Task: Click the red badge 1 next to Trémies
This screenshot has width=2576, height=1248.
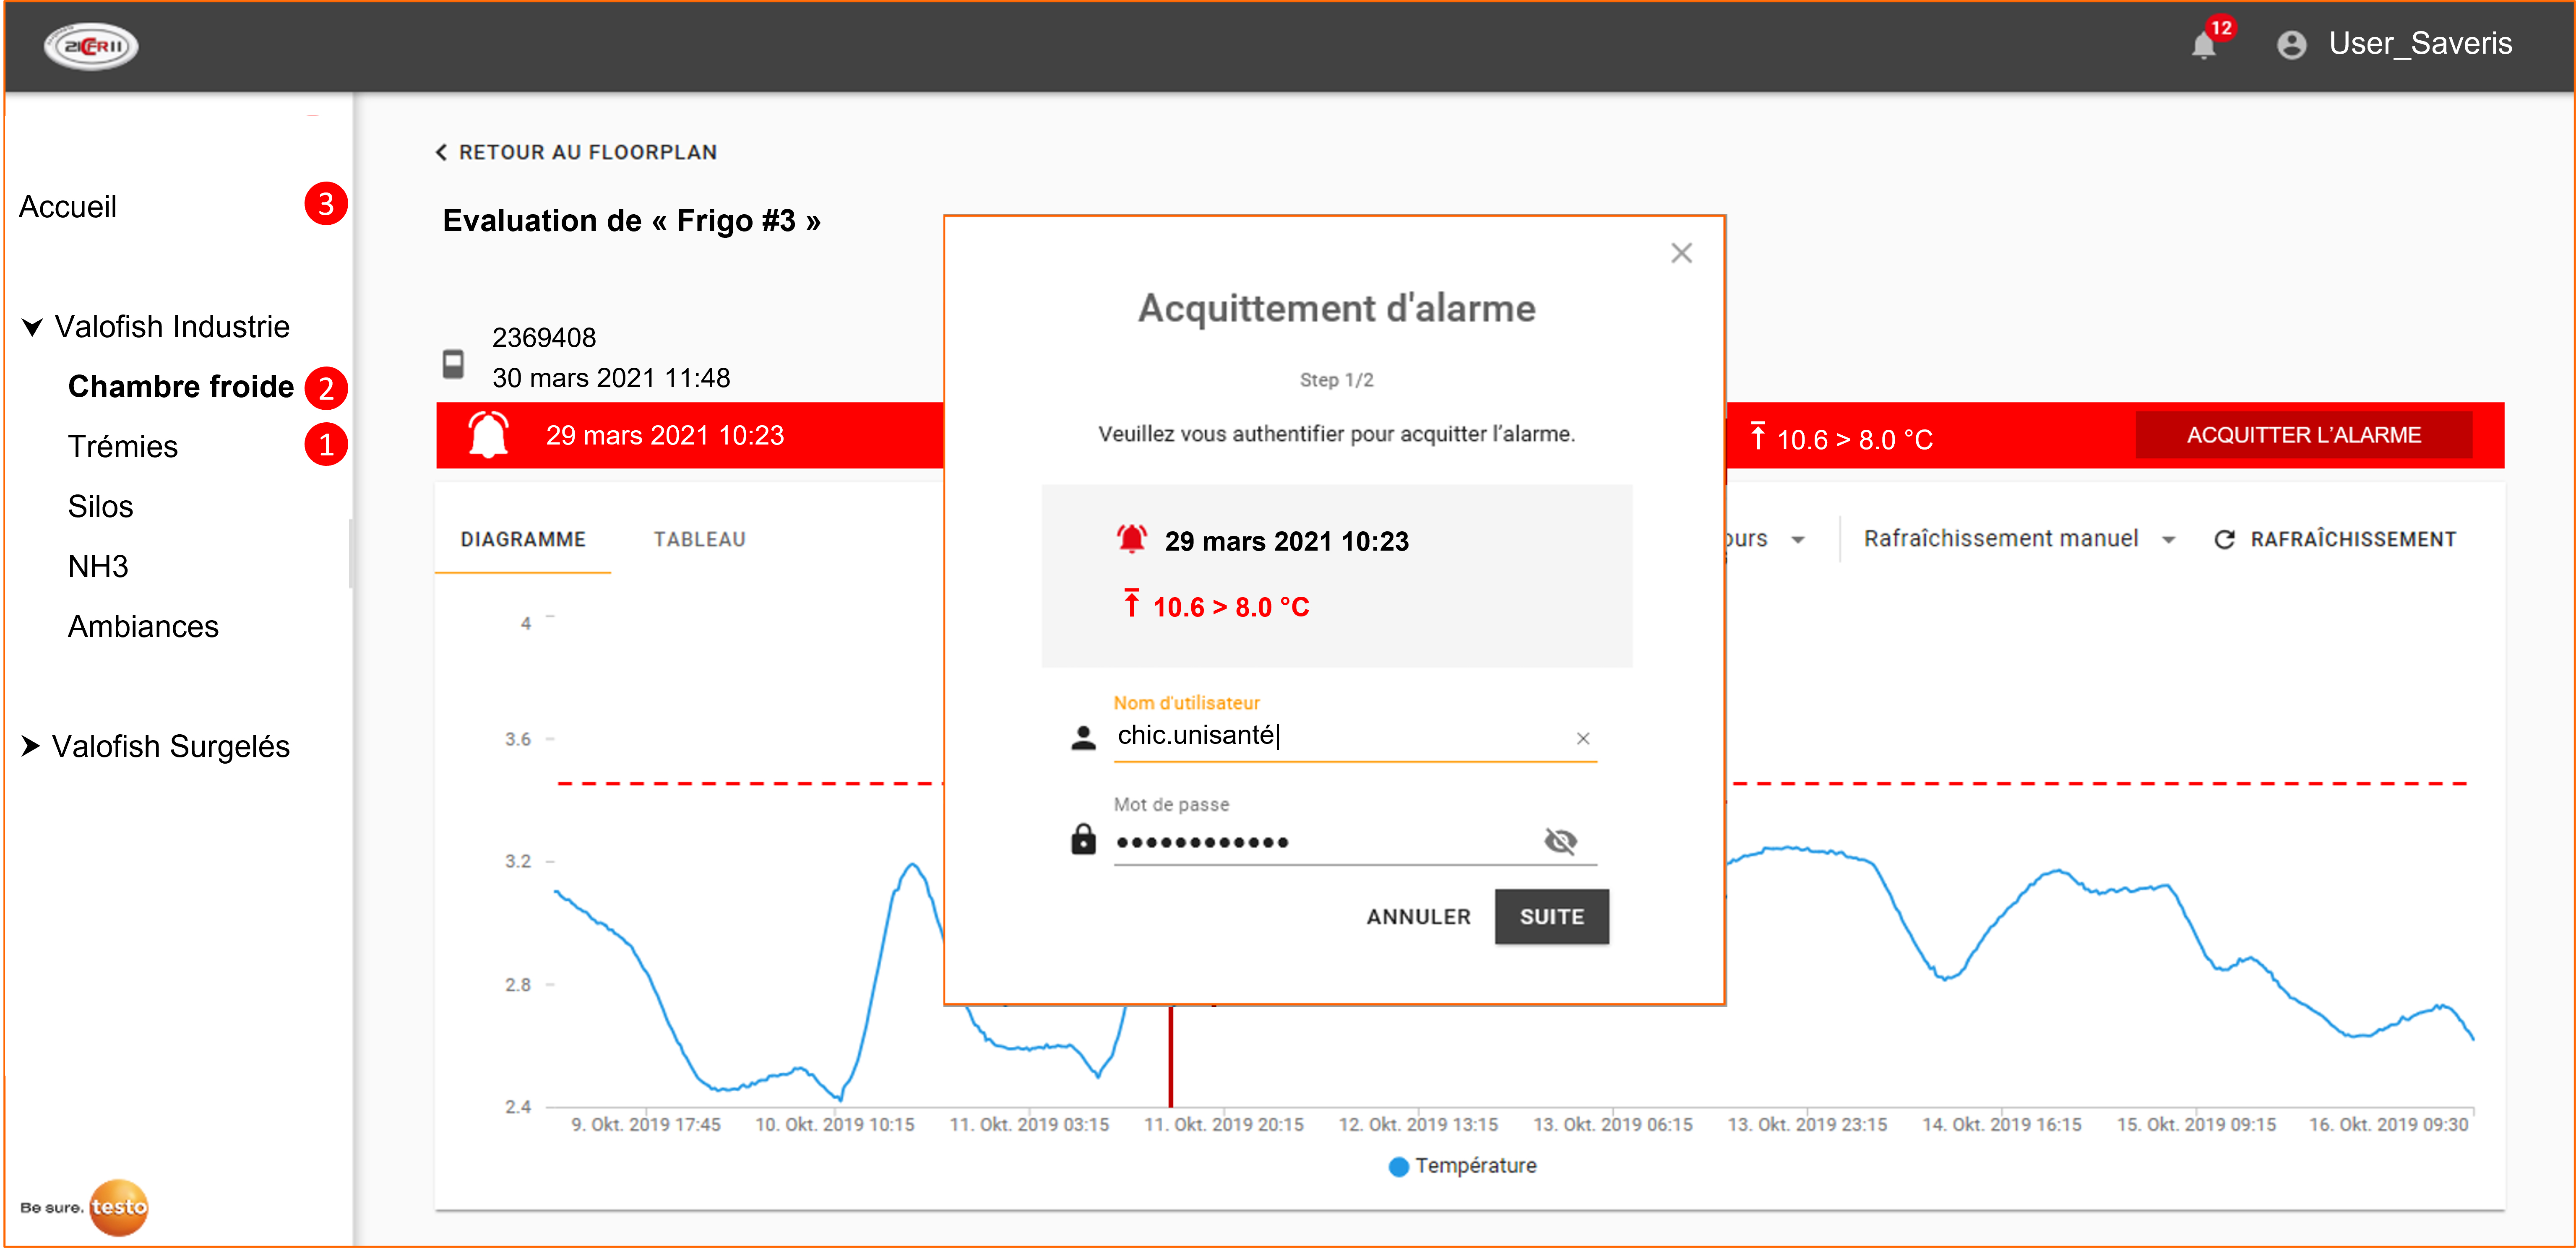Action: point(326,445)
